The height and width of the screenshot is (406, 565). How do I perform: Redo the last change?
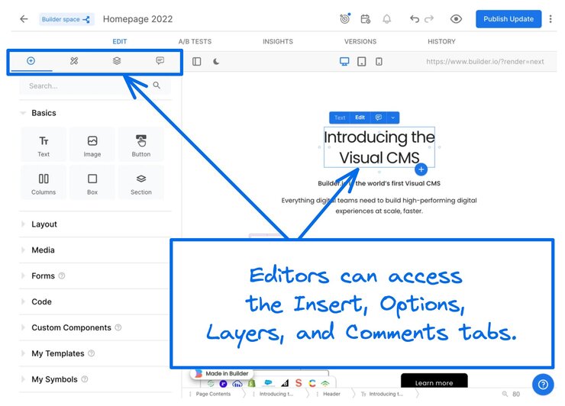pos(429,19)
